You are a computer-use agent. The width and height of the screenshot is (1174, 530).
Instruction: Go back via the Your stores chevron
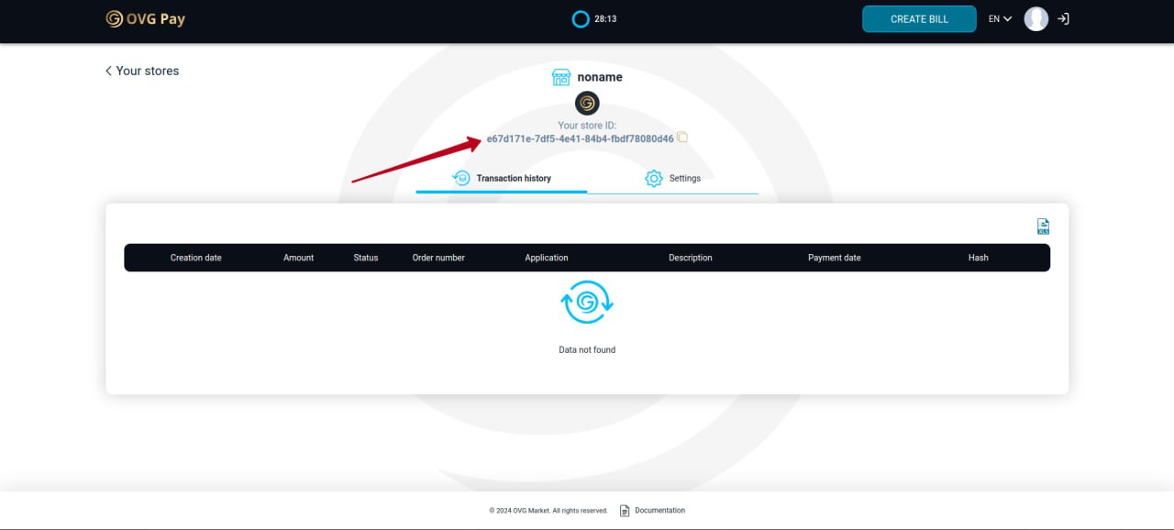pos(108,71)
